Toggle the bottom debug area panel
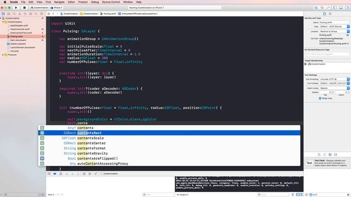 (x=341, y=8)
